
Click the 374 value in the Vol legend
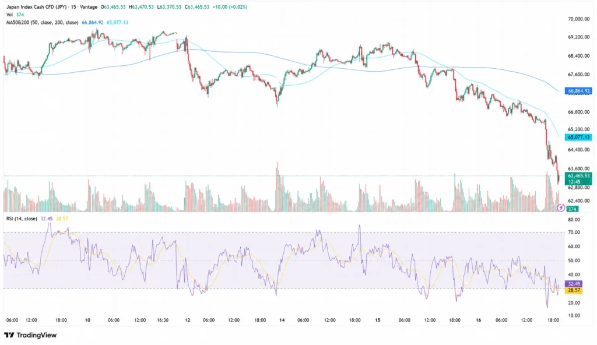tap(20, 15)
